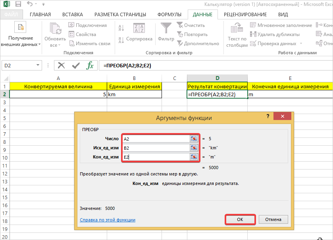This screenshot has height=240, width=333.
Task: Click the collapse dialog icon for Число field
Action: coord(194,139)
